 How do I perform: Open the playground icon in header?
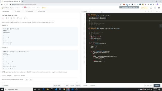pos(151,8)
